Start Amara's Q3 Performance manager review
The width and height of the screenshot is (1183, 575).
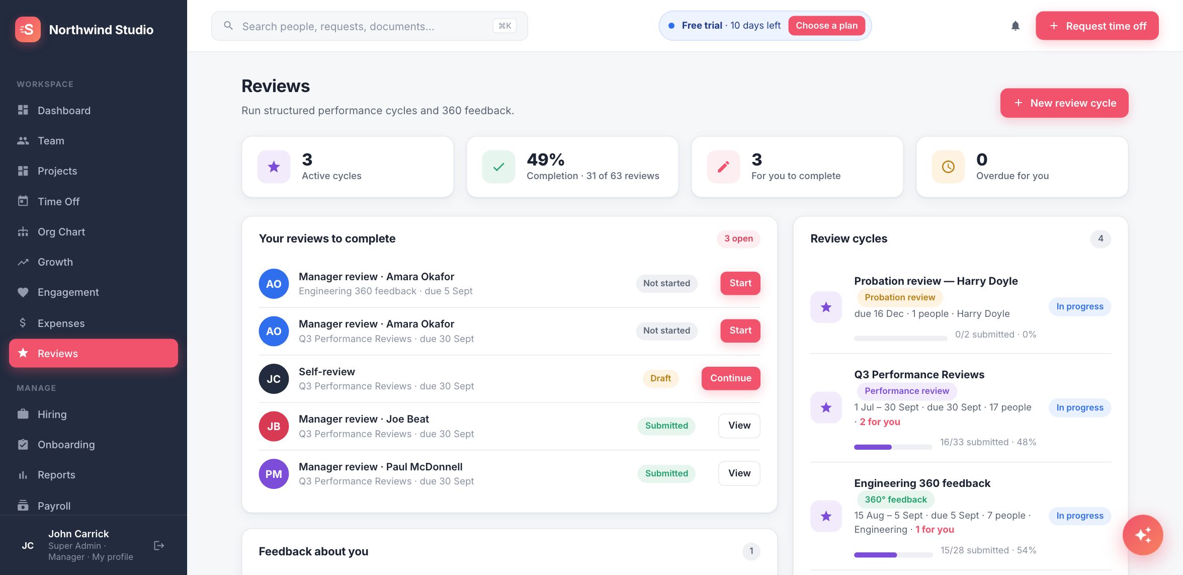point(740,331)
